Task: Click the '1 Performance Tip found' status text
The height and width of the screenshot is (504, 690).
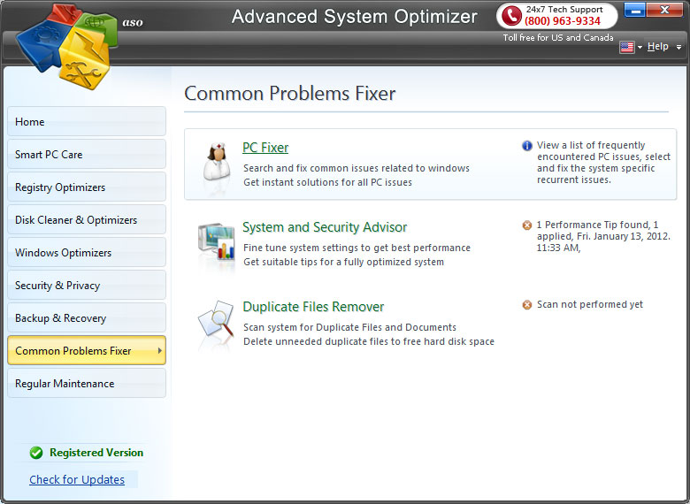Action: (x=603, y=236)
